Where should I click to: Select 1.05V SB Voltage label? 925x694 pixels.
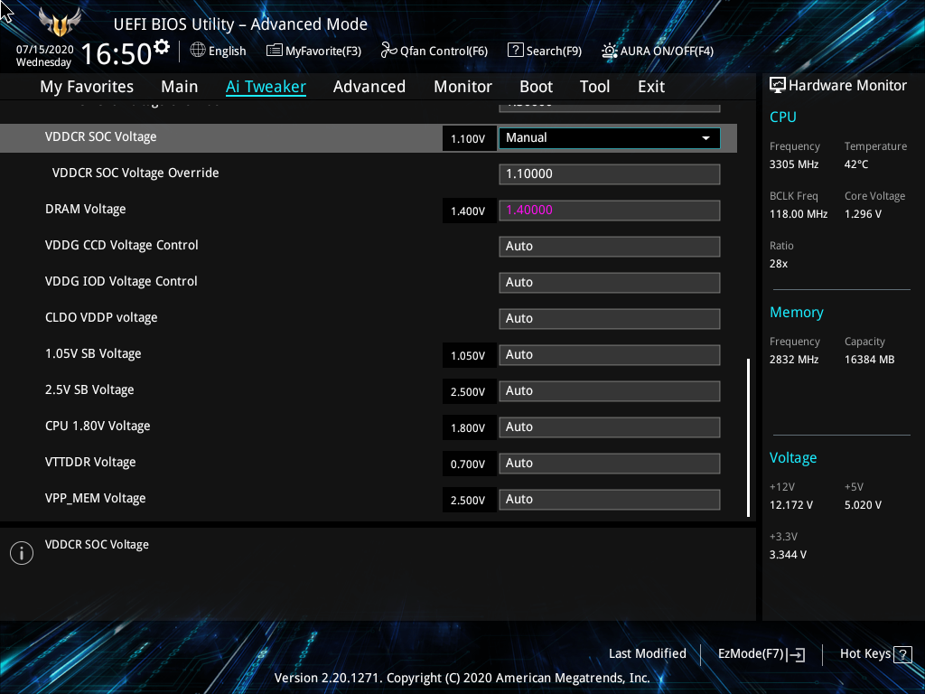pyautogui.click(x=93, y=353)
